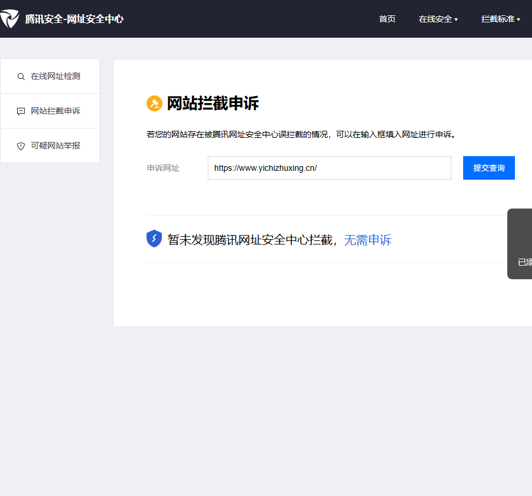The image size is (532, 496).
Task: Focus the 申诉网址 URL input field
Action: [x=330, y=168]
